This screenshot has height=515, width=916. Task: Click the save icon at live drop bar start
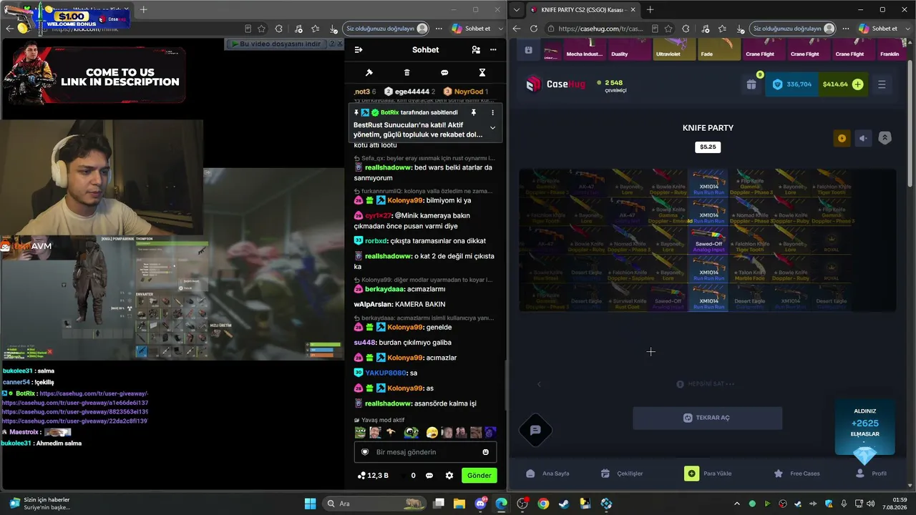(x=528, y=50)
